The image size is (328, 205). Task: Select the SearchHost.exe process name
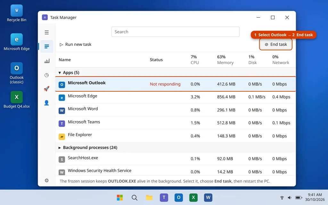click(x=83, y=158)
